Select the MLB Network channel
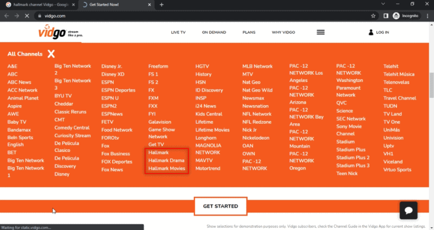 pos(258,67)
